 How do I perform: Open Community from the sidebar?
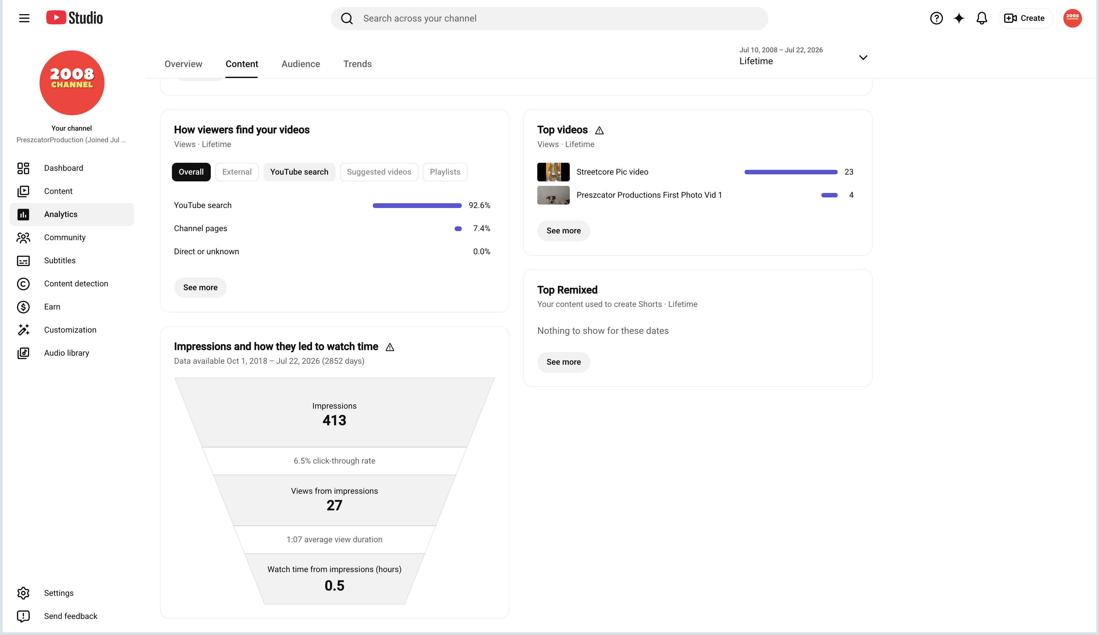pyautogui.click(x=72, y=238)
